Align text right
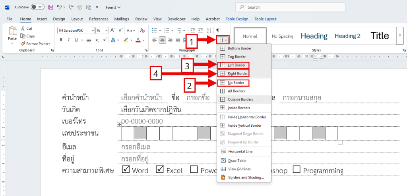407x196 pixels. [x=170, y=40]
